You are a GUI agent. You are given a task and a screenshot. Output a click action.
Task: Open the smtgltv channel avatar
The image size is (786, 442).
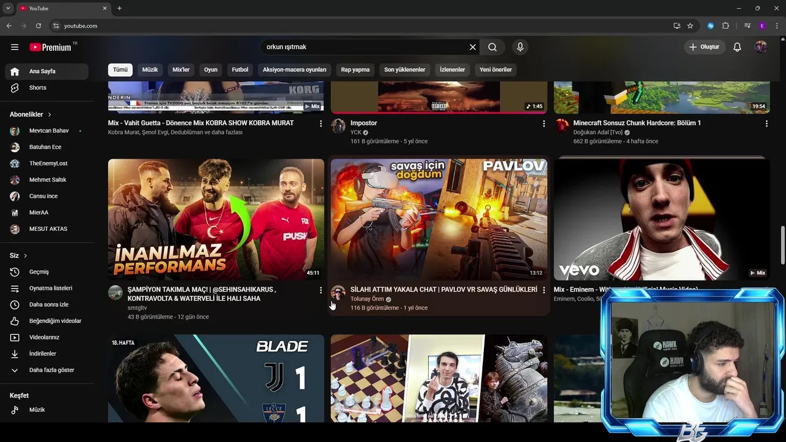point(115,292)
